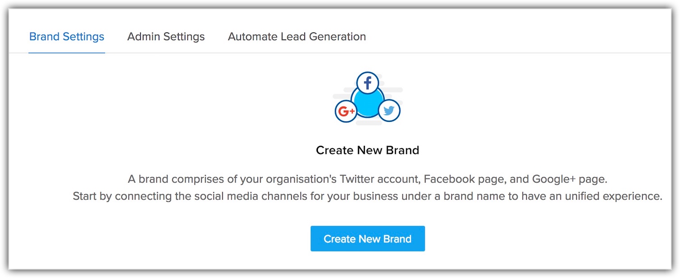Click the blue underline beneath Brand Settings
The width and height of the screenshot is (680, 278).
click(x=67, y=53)
